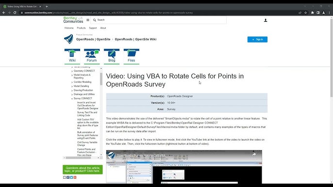The image size is (333, 187).
Task: Open the browser side panel icon
Action: pyautogui.click(x=318, y=13)
